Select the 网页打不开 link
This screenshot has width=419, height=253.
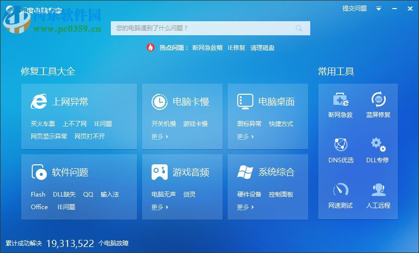(90, 137)
